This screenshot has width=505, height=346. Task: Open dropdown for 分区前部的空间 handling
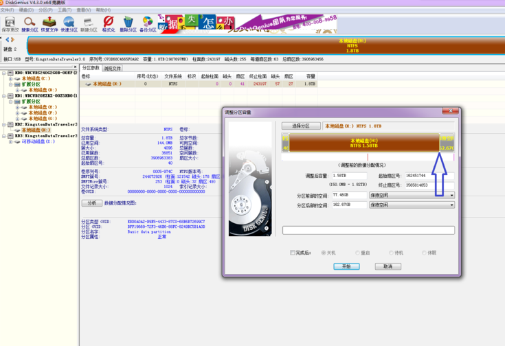pos(451,196)
